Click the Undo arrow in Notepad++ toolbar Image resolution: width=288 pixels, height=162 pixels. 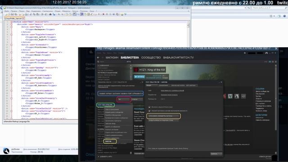[42, 14]
